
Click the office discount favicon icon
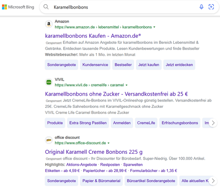pyautogui.click(x=49, y=140)
